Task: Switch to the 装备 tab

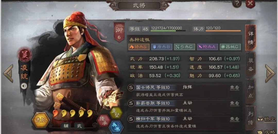Action: pyautogui.click(x=250, y=65)
